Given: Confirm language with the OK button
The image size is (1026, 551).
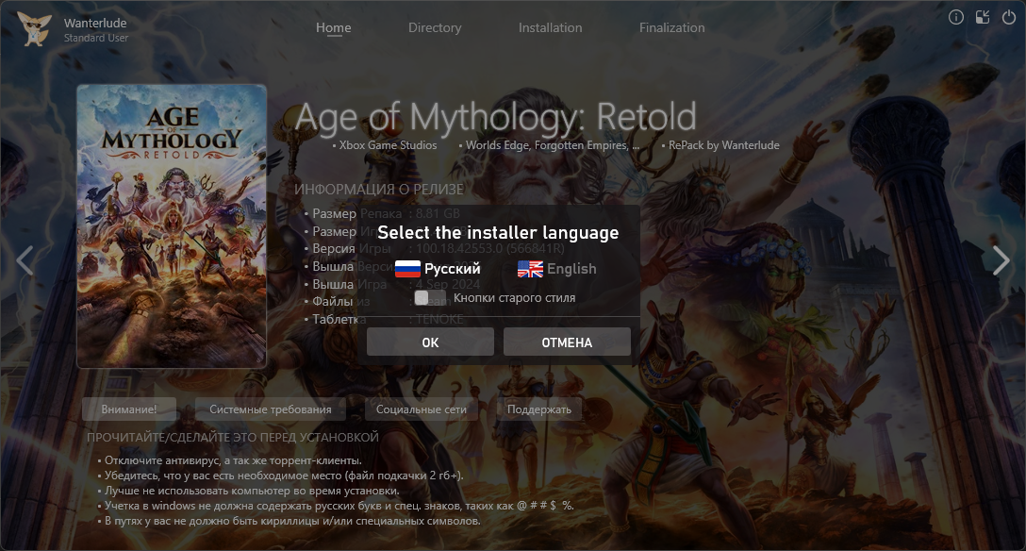Looking at the screenshot, I should coord(430,342).
